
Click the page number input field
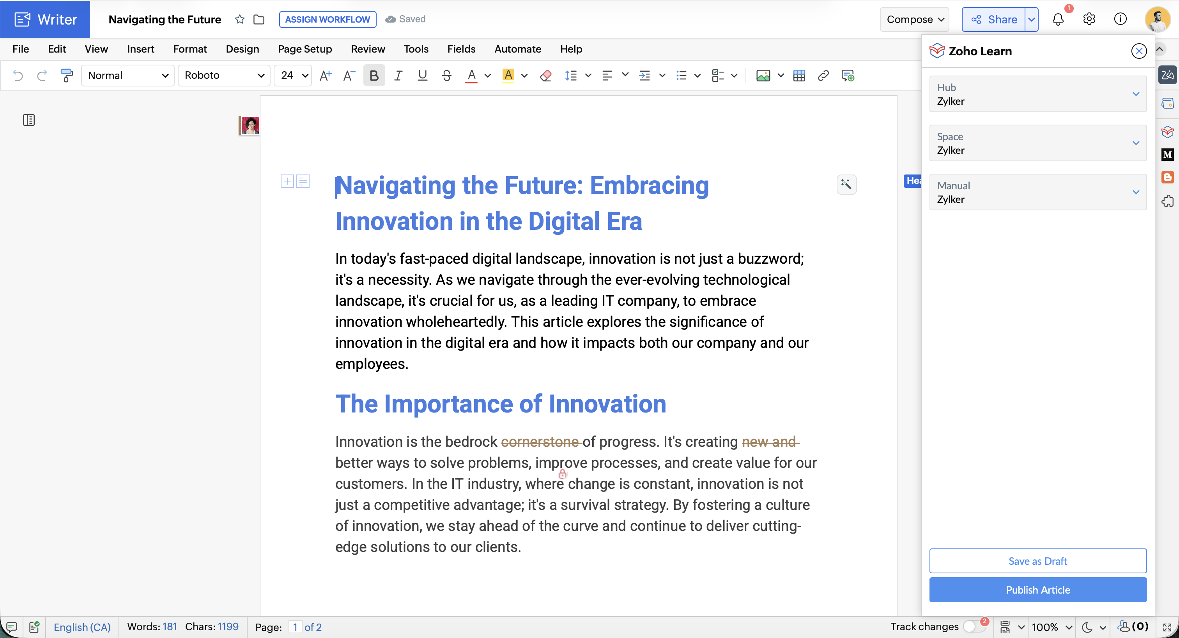[295, 627]
